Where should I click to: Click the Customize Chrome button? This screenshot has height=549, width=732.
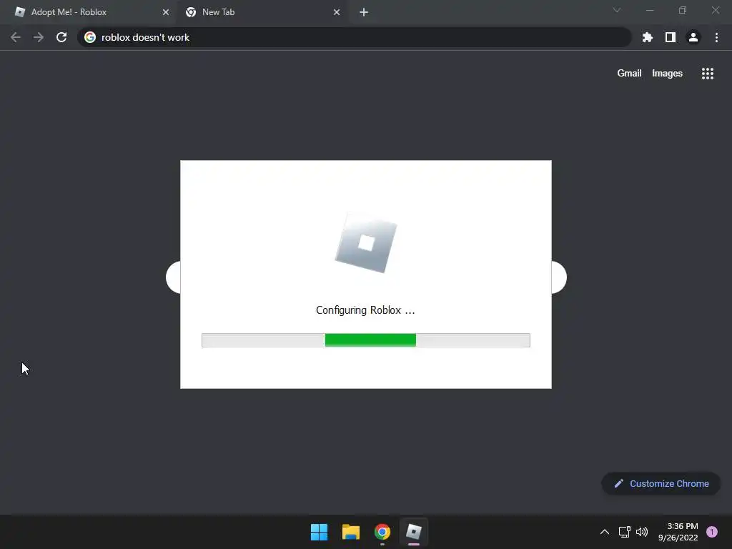(x=661, y=484)
